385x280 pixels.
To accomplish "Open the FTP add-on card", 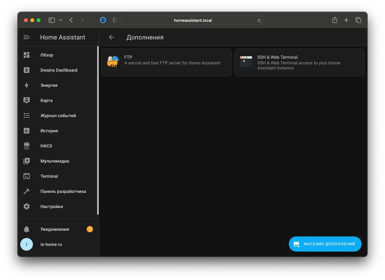I will [166, 62].
